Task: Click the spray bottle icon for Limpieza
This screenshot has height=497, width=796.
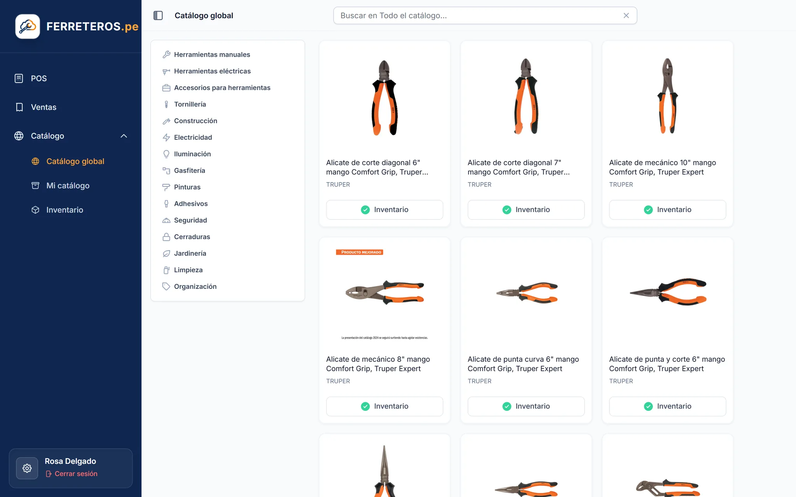Action: (x=166, y=270)
